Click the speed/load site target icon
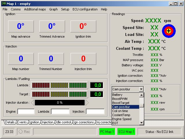The height and width of the screenshot is (139, 185). [169, 31]
